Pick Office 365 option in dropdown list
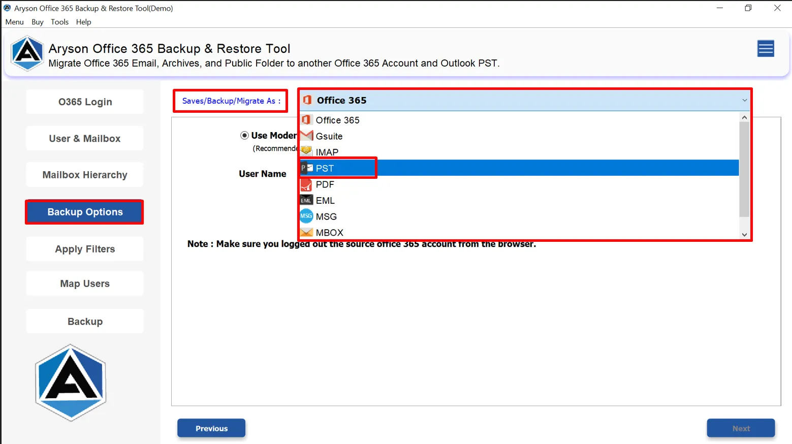This screenshot has height=444, width=792. point(337,120)
